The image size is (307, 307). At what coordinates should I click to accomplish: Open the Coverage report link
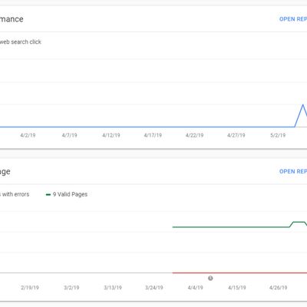click(x=293, y=171)
